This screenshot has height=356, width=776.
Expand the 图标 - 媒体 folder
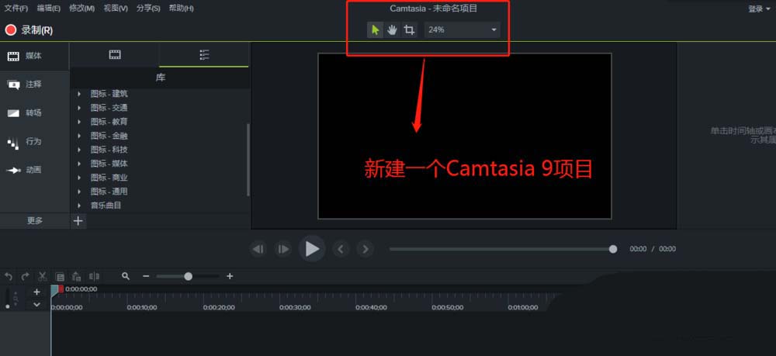point(78,164)
